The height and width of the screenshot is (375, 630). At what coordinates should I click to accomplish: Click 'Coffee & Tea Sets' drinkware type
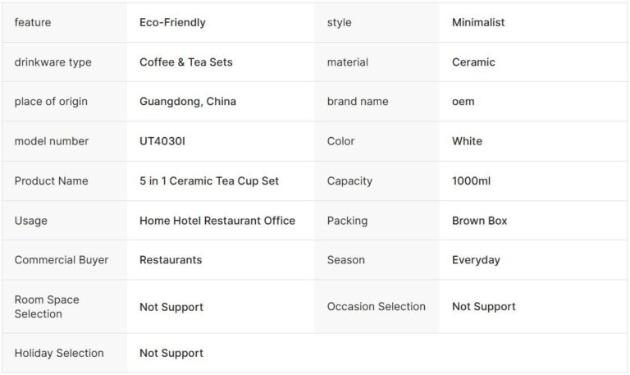coord(186,62)
